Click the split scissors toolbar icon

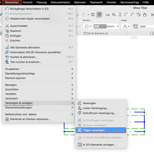tap(107, 15)
